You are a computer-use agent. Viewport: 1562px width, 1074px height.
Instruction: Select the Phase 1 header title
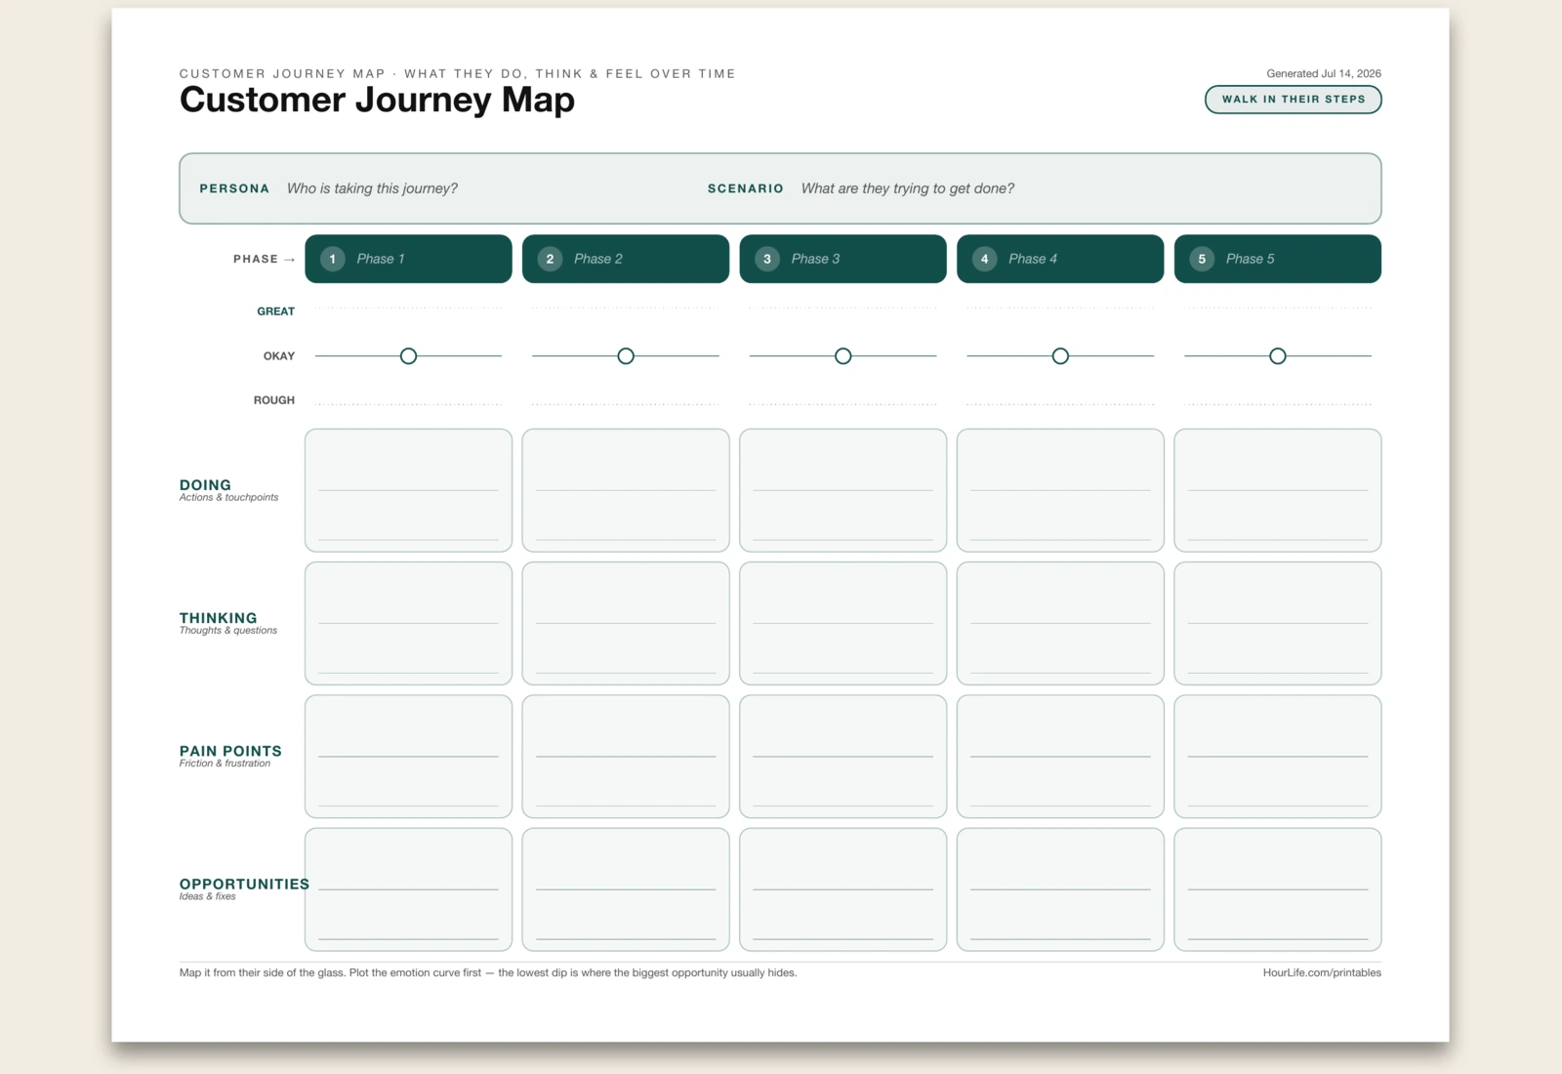click(x=381, y=259)
